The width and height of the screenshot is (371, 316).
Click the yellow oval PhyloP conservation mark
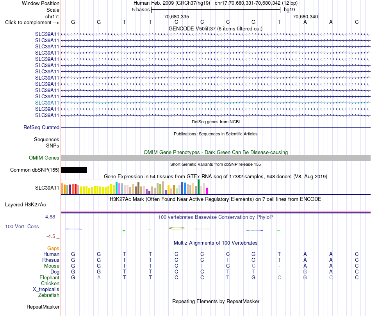click(177, 228)
